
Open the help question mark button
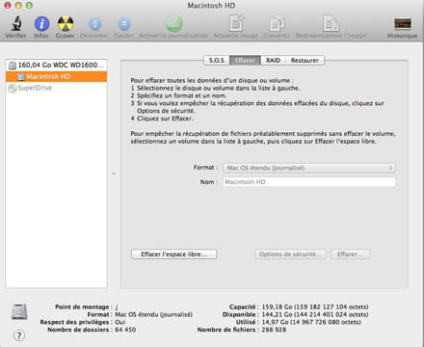[19, 335]
